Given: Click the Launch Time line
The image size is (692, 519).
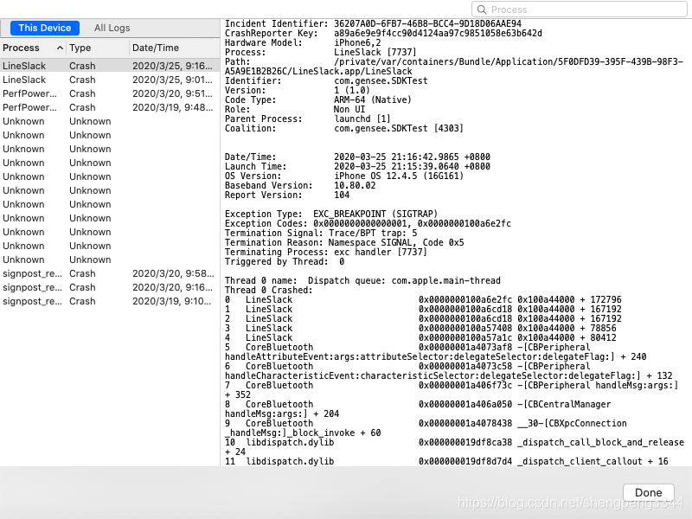Looking at the screenshot, I should 357,166.
